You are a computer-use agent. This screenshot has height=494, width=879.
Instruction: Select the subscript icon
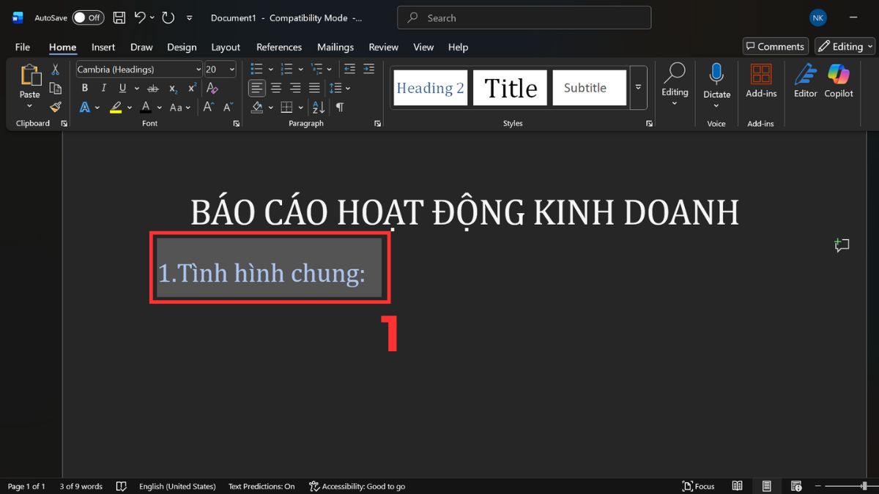click(x=173, y=88)
